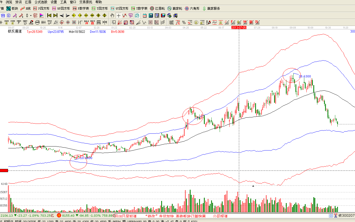355x222 pixels.
Task: Open the "高铁板块订单饱满" news link
Action: point(191,216)
